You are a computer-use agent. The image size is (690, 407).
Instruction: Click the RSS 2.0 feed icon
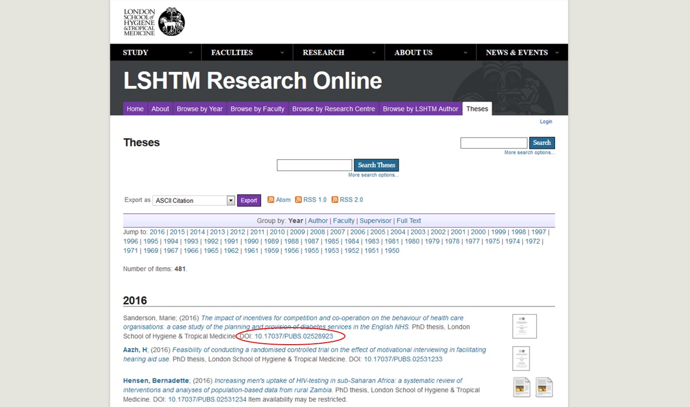(335, 200)
